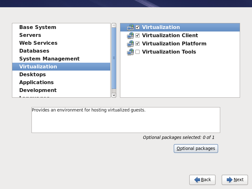The width and height of the screenshot is (252, 189).
Task: Click the blue arrow icon on Back
Action: point(197,180)
